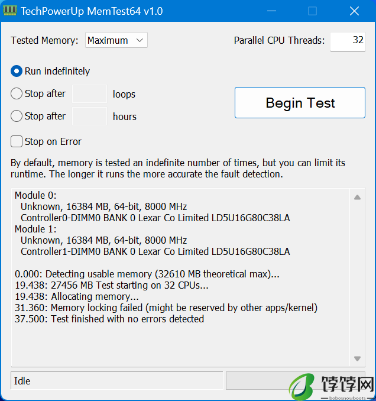Click the 'Module 1:' log line
This screenshot has width=376, height=401.
[35, 229]
